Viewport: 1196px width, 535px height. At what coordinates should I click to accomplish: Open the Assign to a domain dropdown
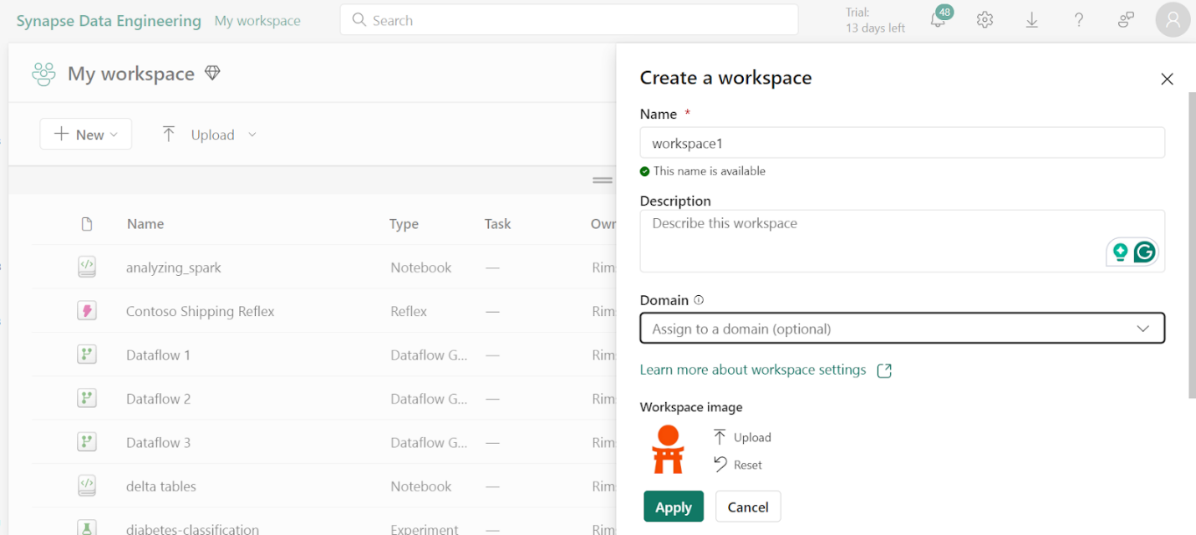(902, 328)
